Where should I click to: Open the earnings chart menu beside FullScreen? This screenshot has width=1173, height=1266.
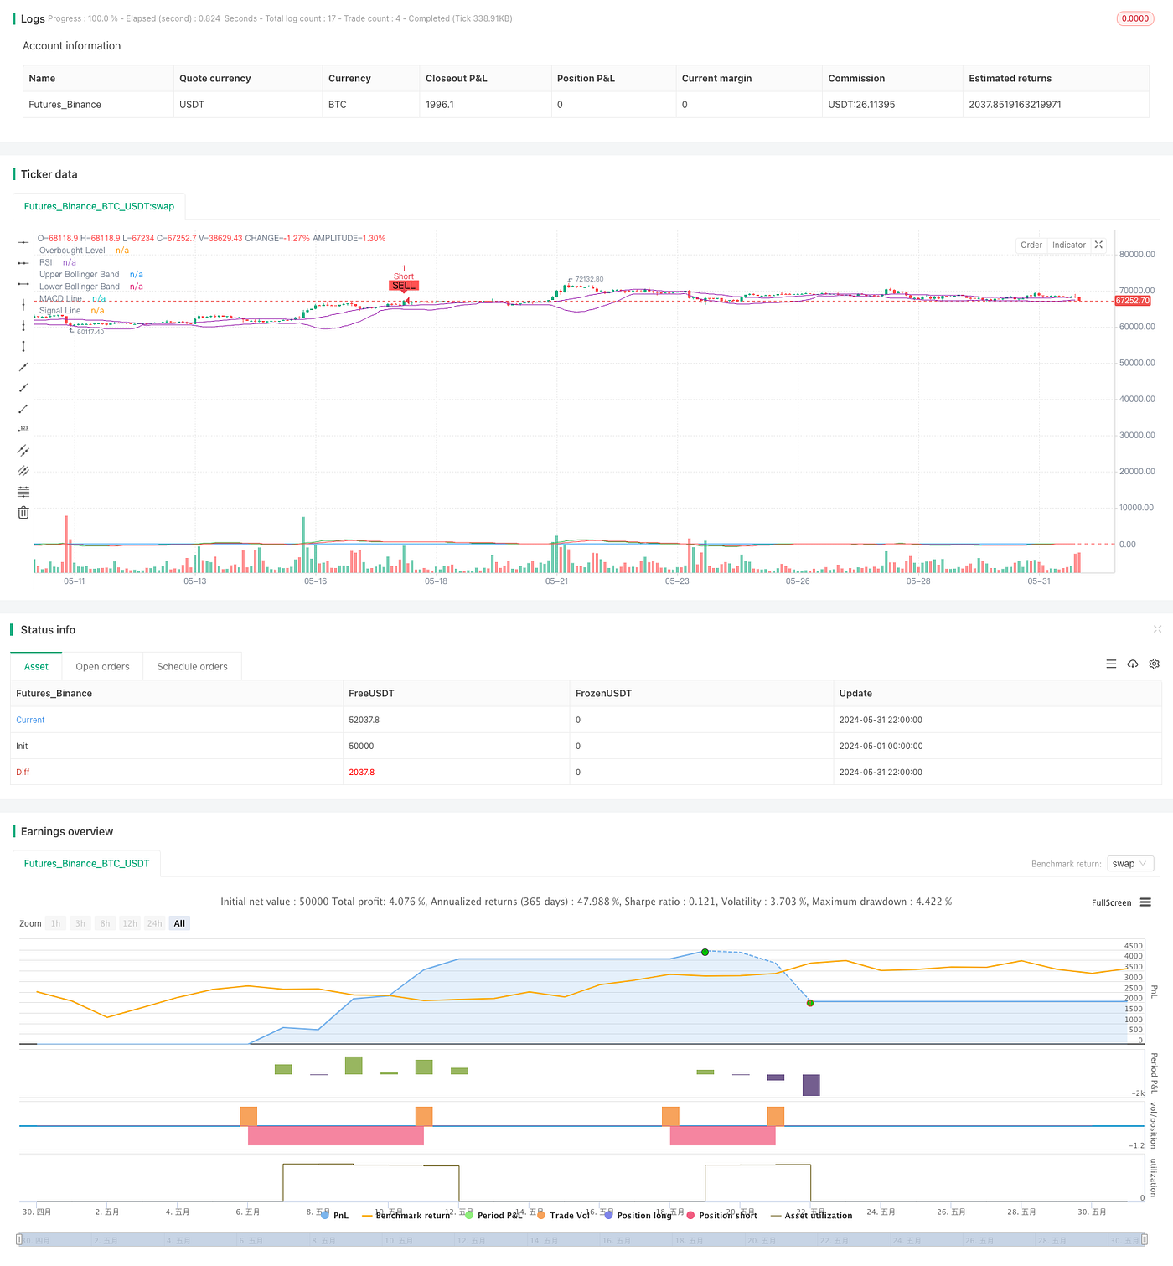[1145, 902]
